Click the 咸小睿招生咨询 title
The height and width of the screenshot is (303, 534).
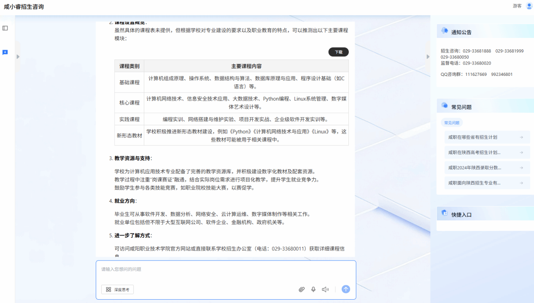pos(24,7)
